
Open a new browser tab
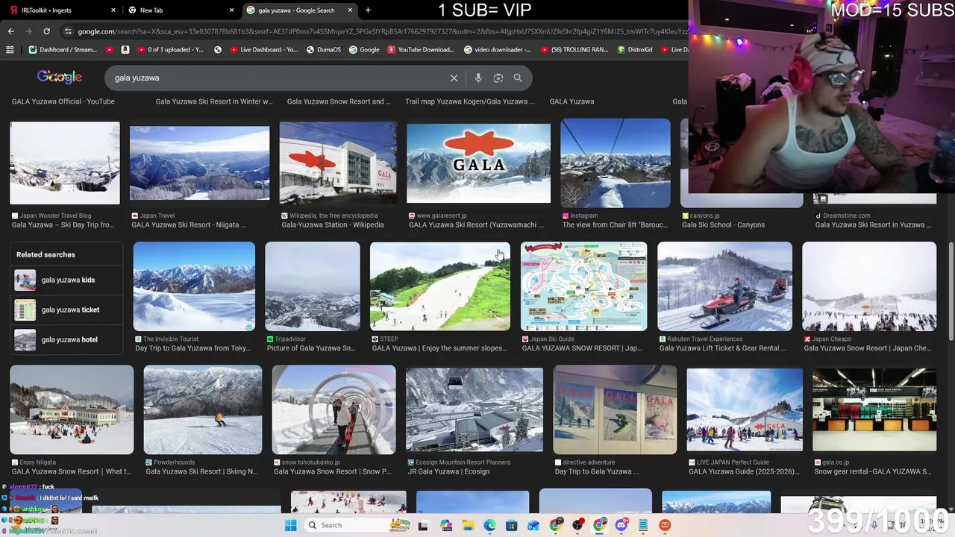tap(368, 10)
